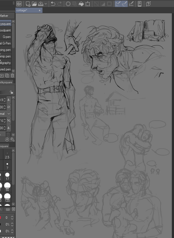The height and width of the screenshot is (238, 174).
Task: Open density of paint dynamics button
Action: click(x=9, y=128)
